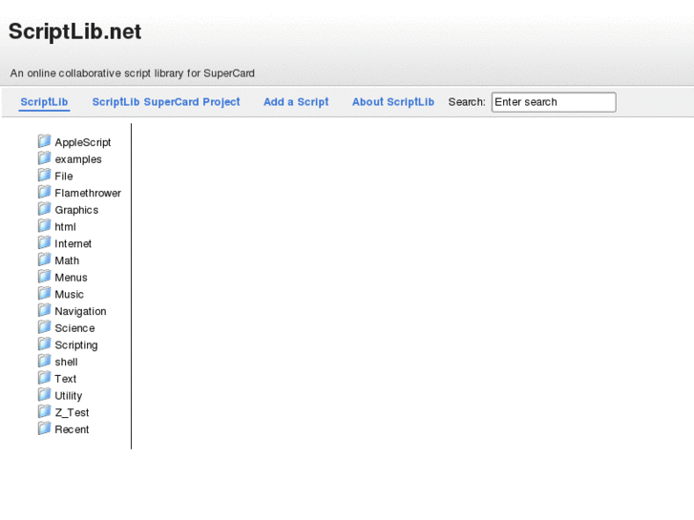Open the Navigation category label
The width and height of the screenshot is (694, 520).
(80, 312)
